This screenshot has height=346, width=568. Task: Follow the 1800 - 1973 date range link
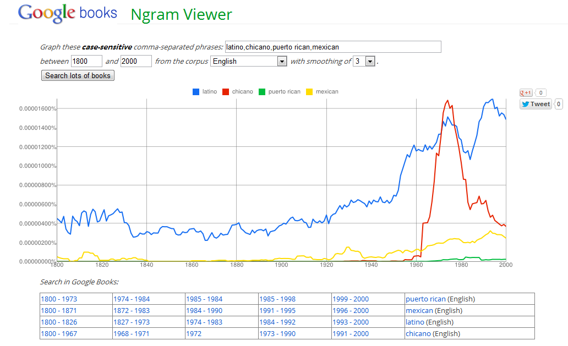[59, 299]
